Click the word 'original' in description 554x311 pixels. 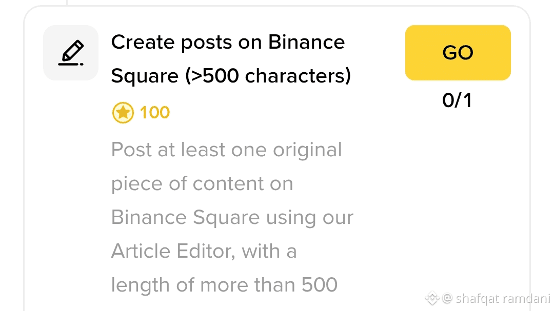[x=307, y=151]
